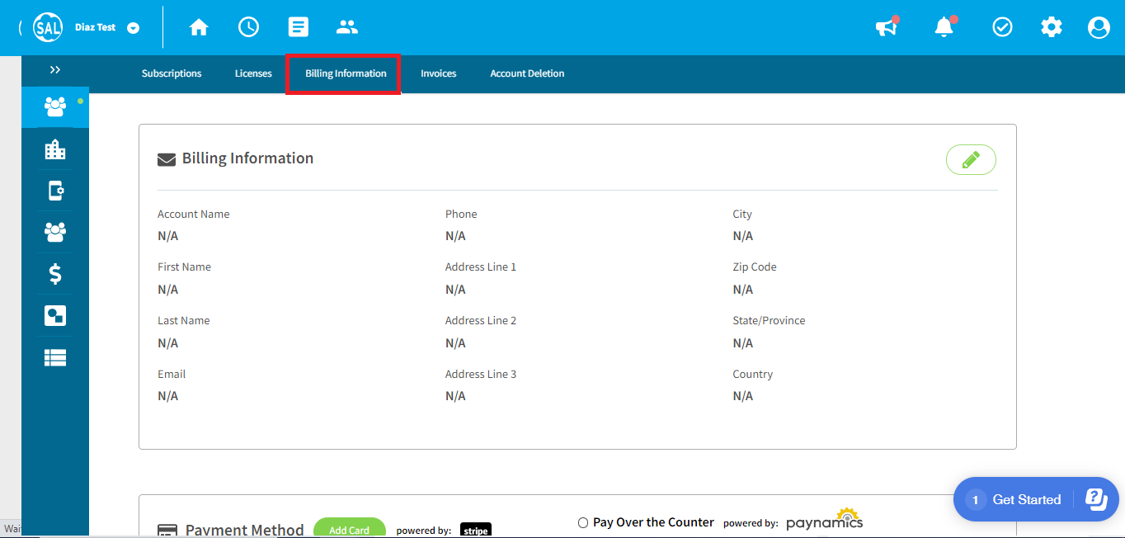
Task: Click the First Name label
Action: 184,267
